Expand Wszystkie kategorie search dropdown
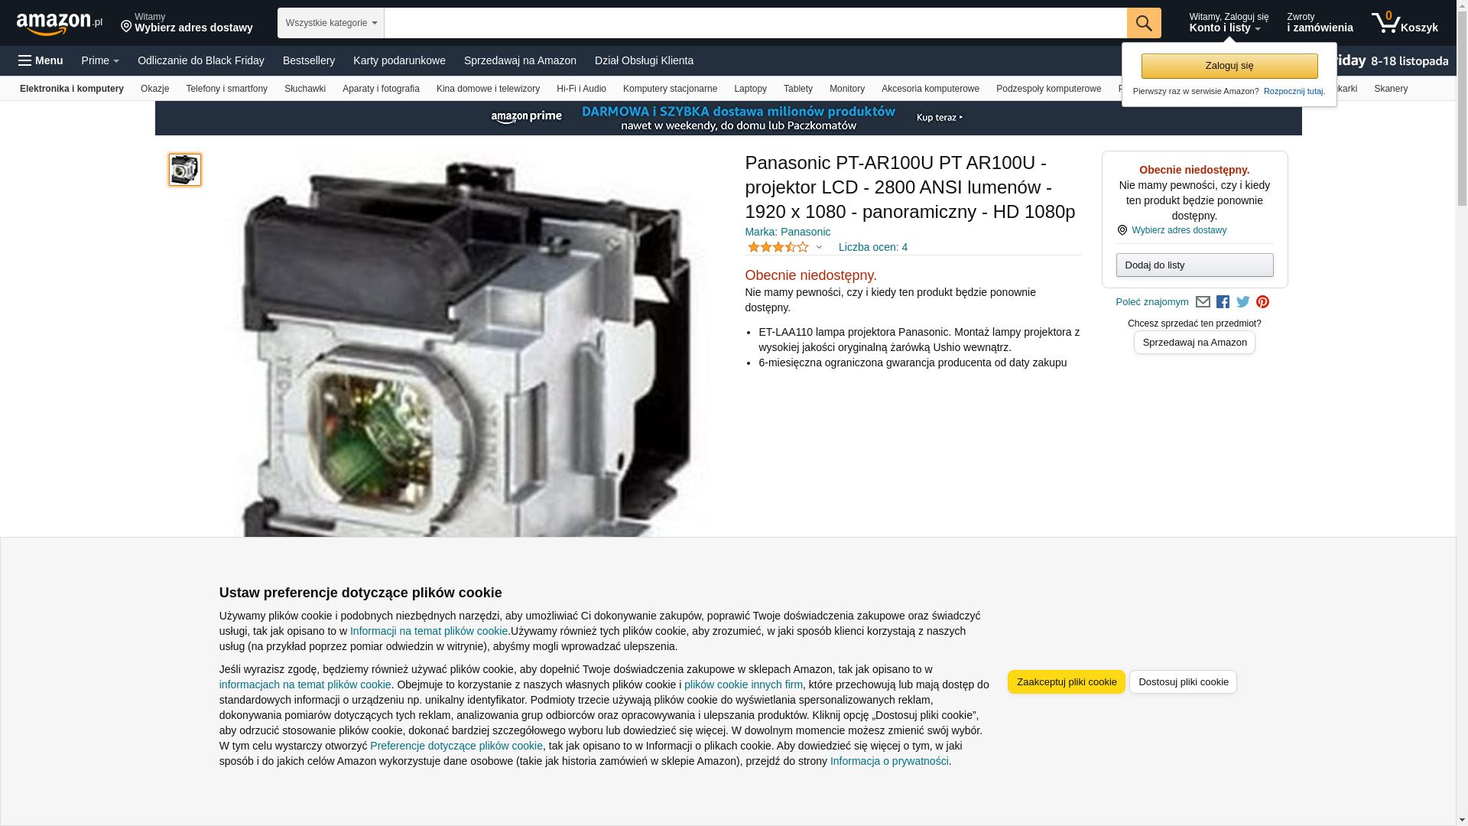This screenshot has width=1468, height=826. (330, 23)
